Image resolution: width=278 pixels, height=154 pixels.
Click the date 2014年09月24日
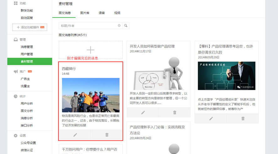tap(140, 138)
